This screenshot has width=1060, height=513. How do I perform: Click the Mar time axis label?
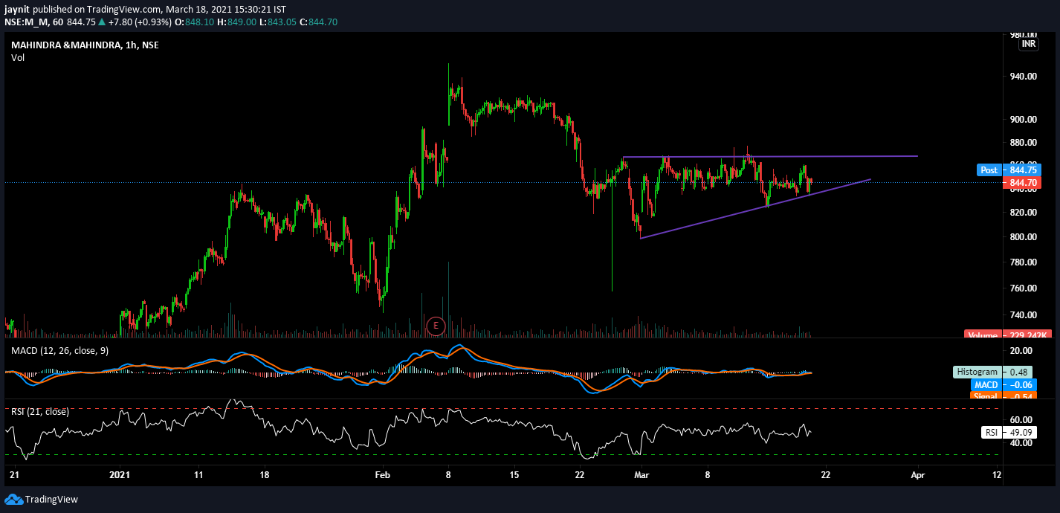(x=642, y=474)
